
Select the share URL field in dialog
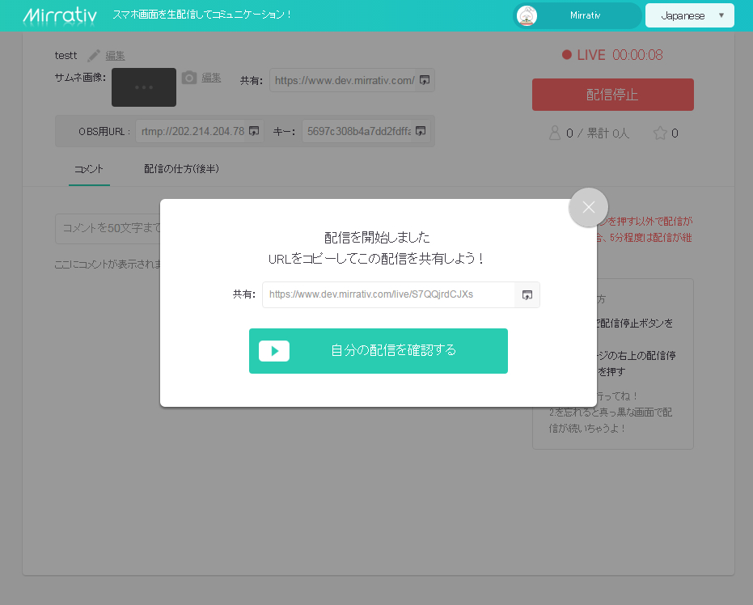coord(388,295)
